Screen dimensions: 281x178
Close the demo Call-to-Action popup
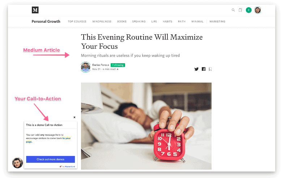coord(74,117)
